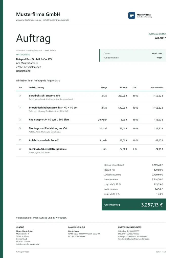
Task: Click Tel. 0261 000000
Action: [x=23, y=242]
